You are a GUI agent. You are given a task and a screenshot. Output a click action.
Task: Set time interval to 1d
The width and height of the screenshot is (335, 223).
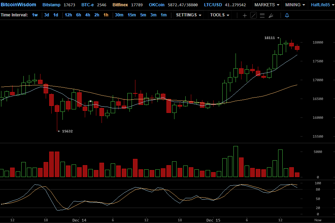point(56,15)
